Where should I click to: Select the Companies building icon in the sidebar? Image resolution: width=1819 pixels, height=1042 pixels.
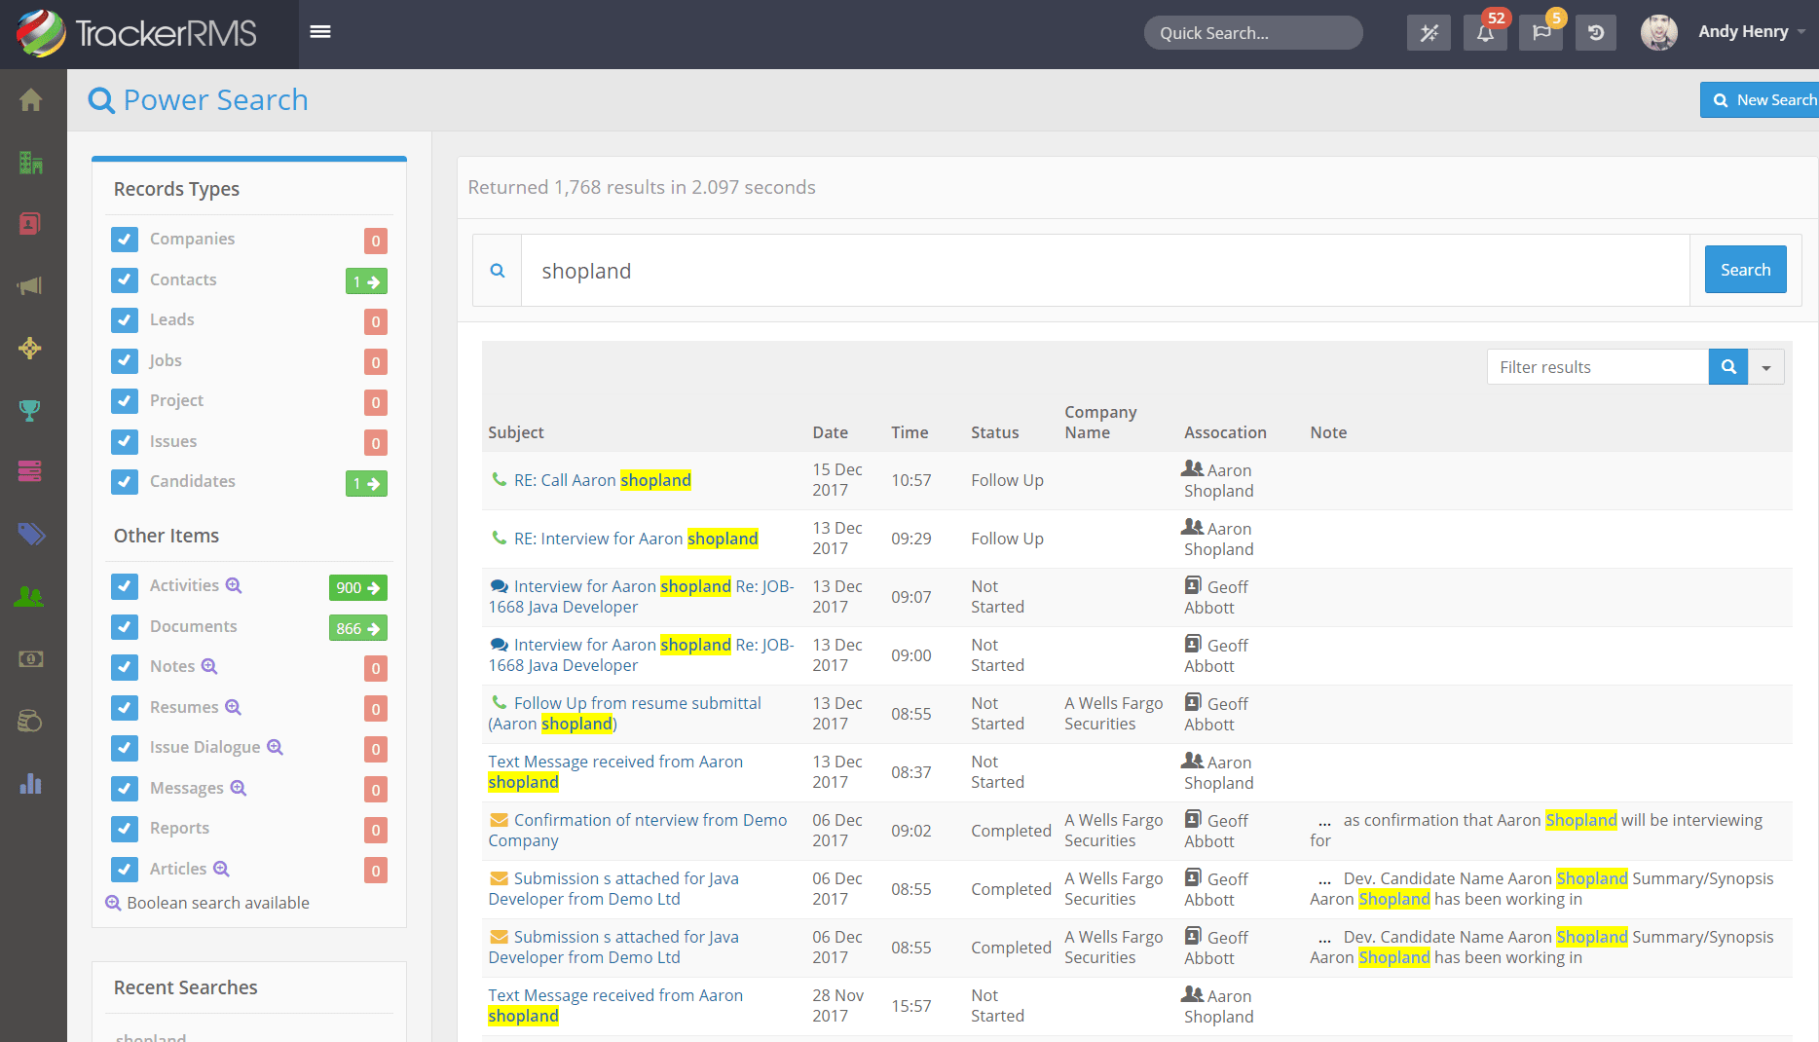click(31, 162)
